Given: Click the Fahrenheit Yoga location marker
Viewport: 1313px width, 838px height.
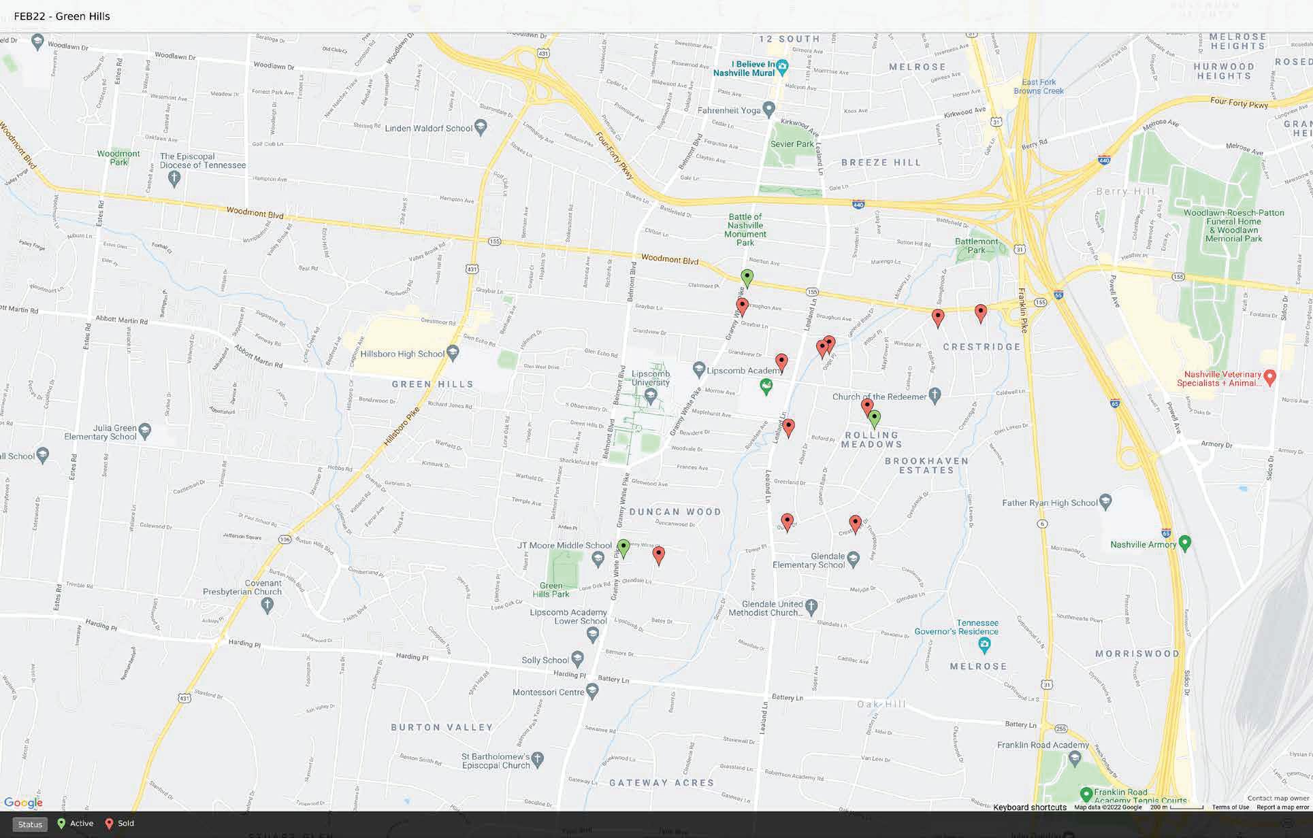Looking at the screenshot, I should (x=768, y=108).
